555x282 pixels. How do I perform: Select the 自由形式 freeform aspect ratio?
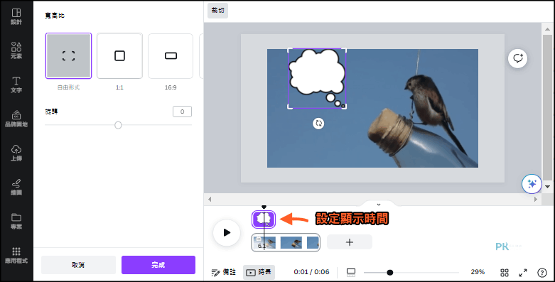click(x=69, y=56)
